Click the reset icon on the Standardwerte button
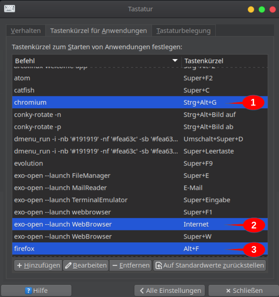 159,266
